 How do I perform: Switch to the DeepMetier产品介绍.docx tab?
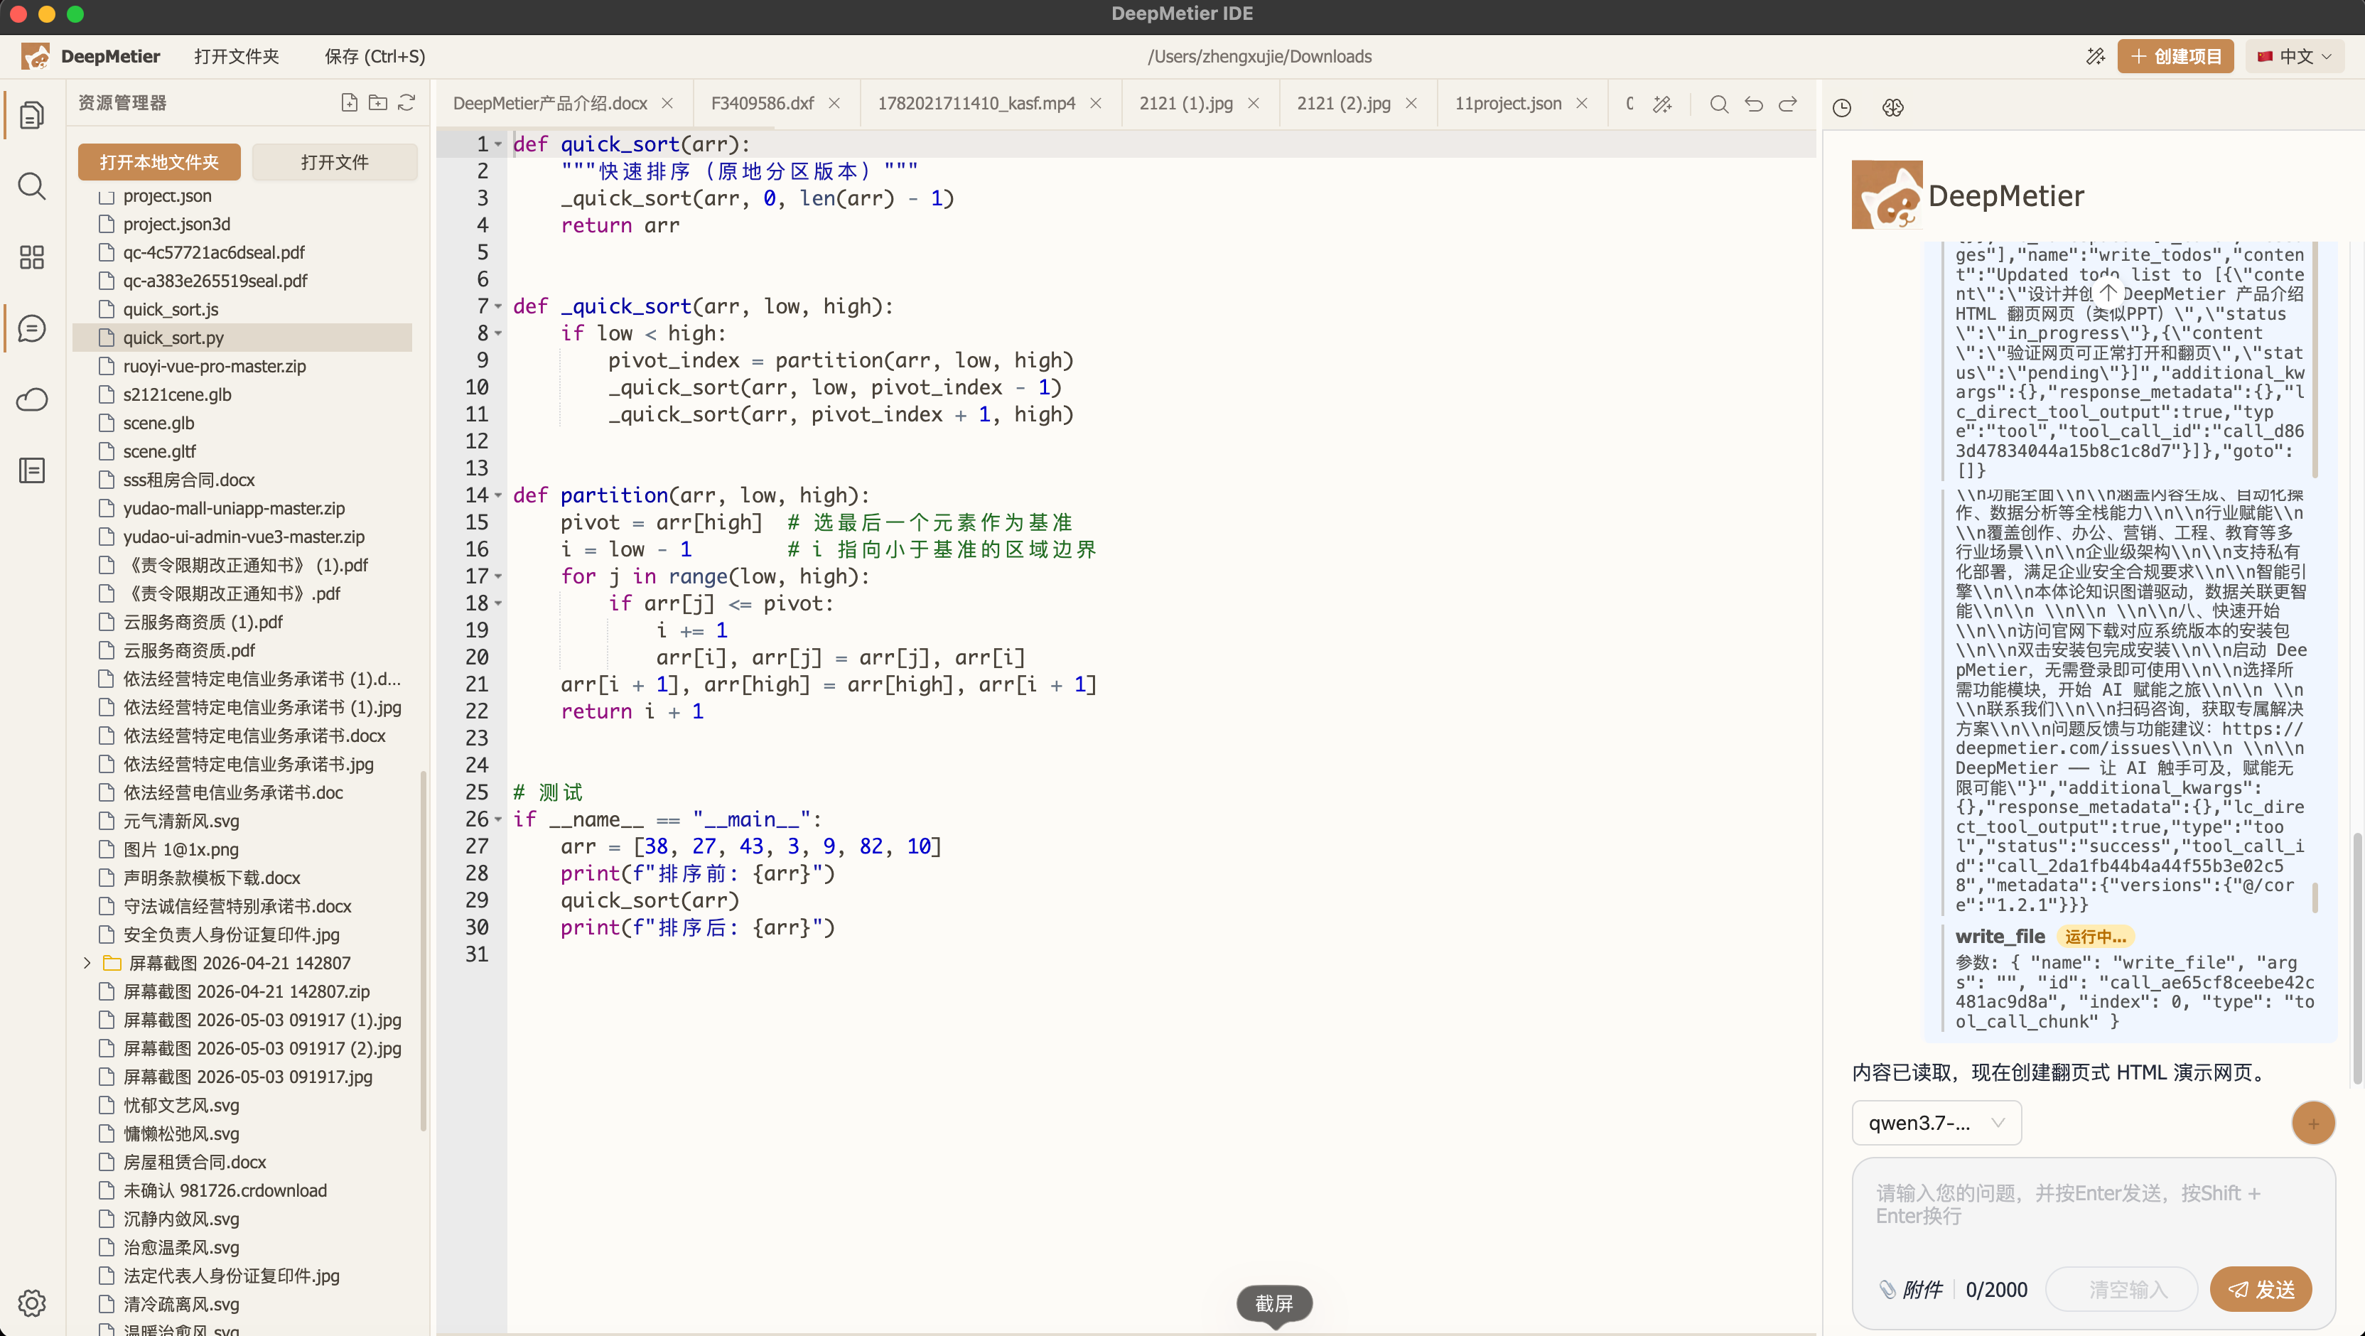(550, 104)
